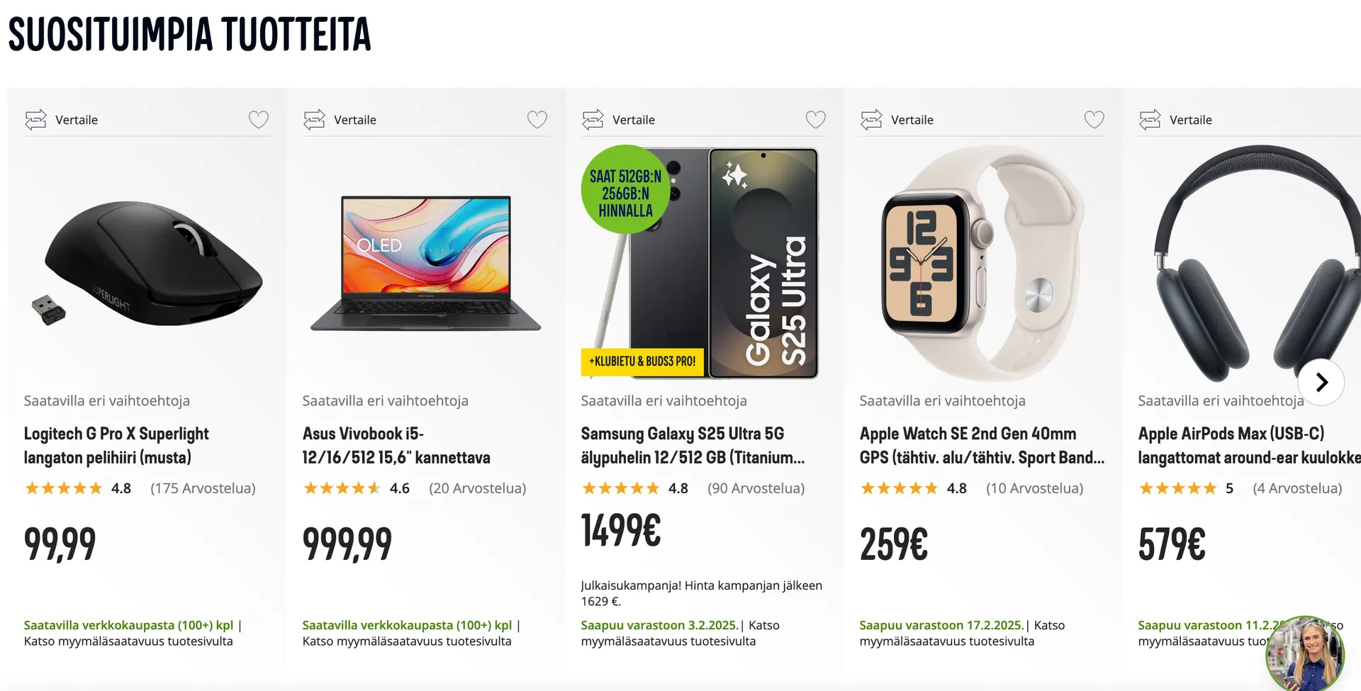This screenshot has width=1361, height=691.
Task: Click the Apple Watch product photo
Action: point(982,264)
